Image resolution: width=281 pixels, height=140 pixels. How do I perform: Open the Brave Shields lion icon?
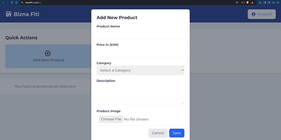[247, 2]
